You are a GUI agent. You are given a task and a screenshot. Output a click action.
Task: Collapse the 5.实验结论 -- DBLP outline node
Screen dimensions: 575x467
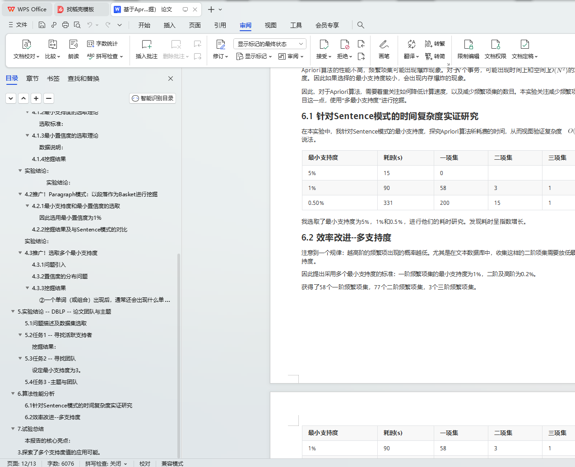[x=13, y=311]
